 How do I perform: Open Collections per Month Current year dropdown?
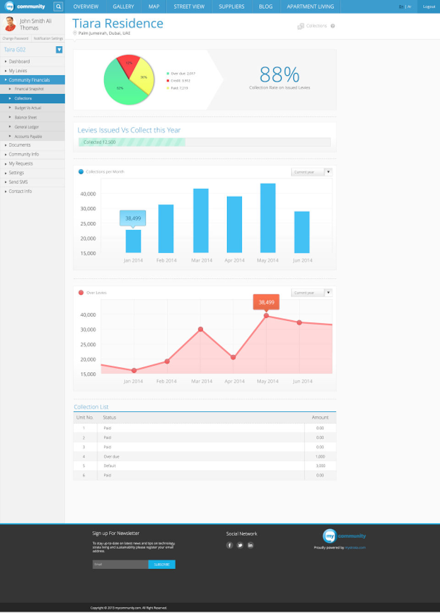click(x=312, y=172)
